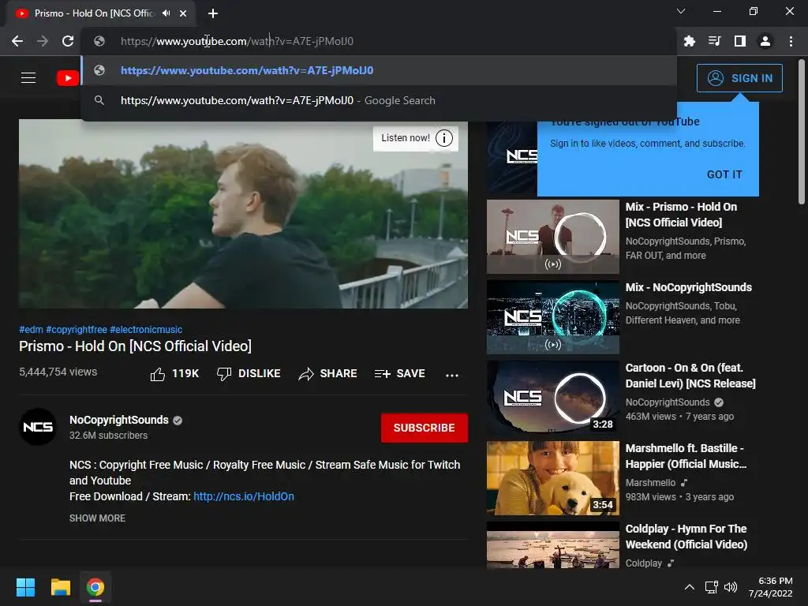Open Mix - Prismo - Hold On thumbnail

point(553,237)
